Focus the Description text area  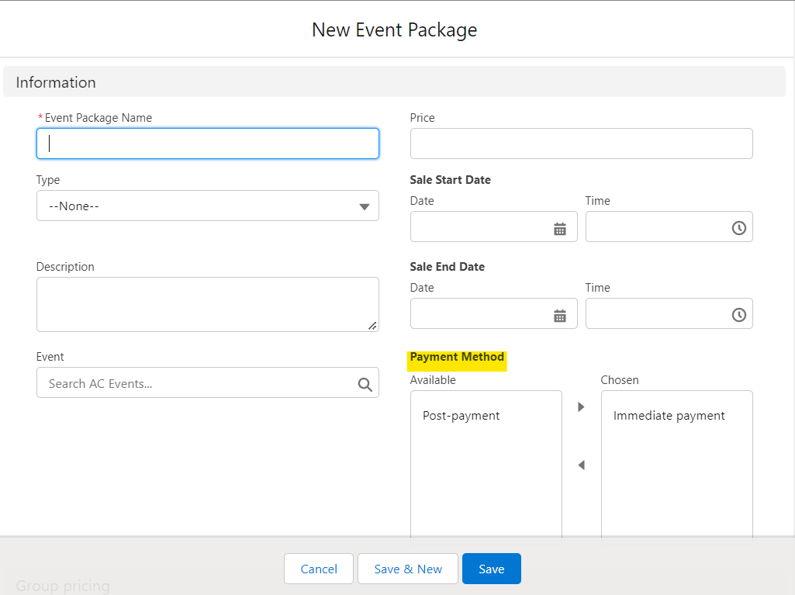click(x=208, y=304)
